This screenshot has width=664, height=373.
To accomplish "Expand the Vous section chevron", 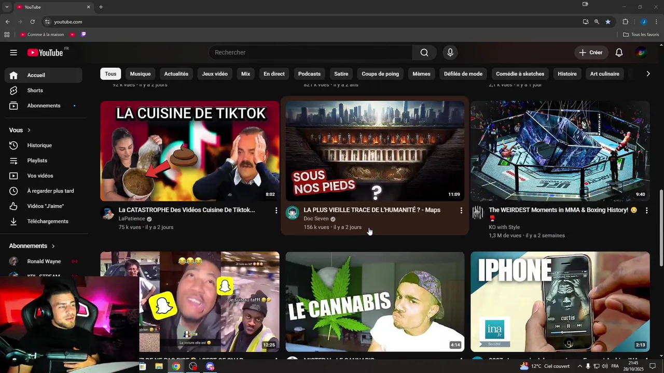I will [x=29, y=130].
